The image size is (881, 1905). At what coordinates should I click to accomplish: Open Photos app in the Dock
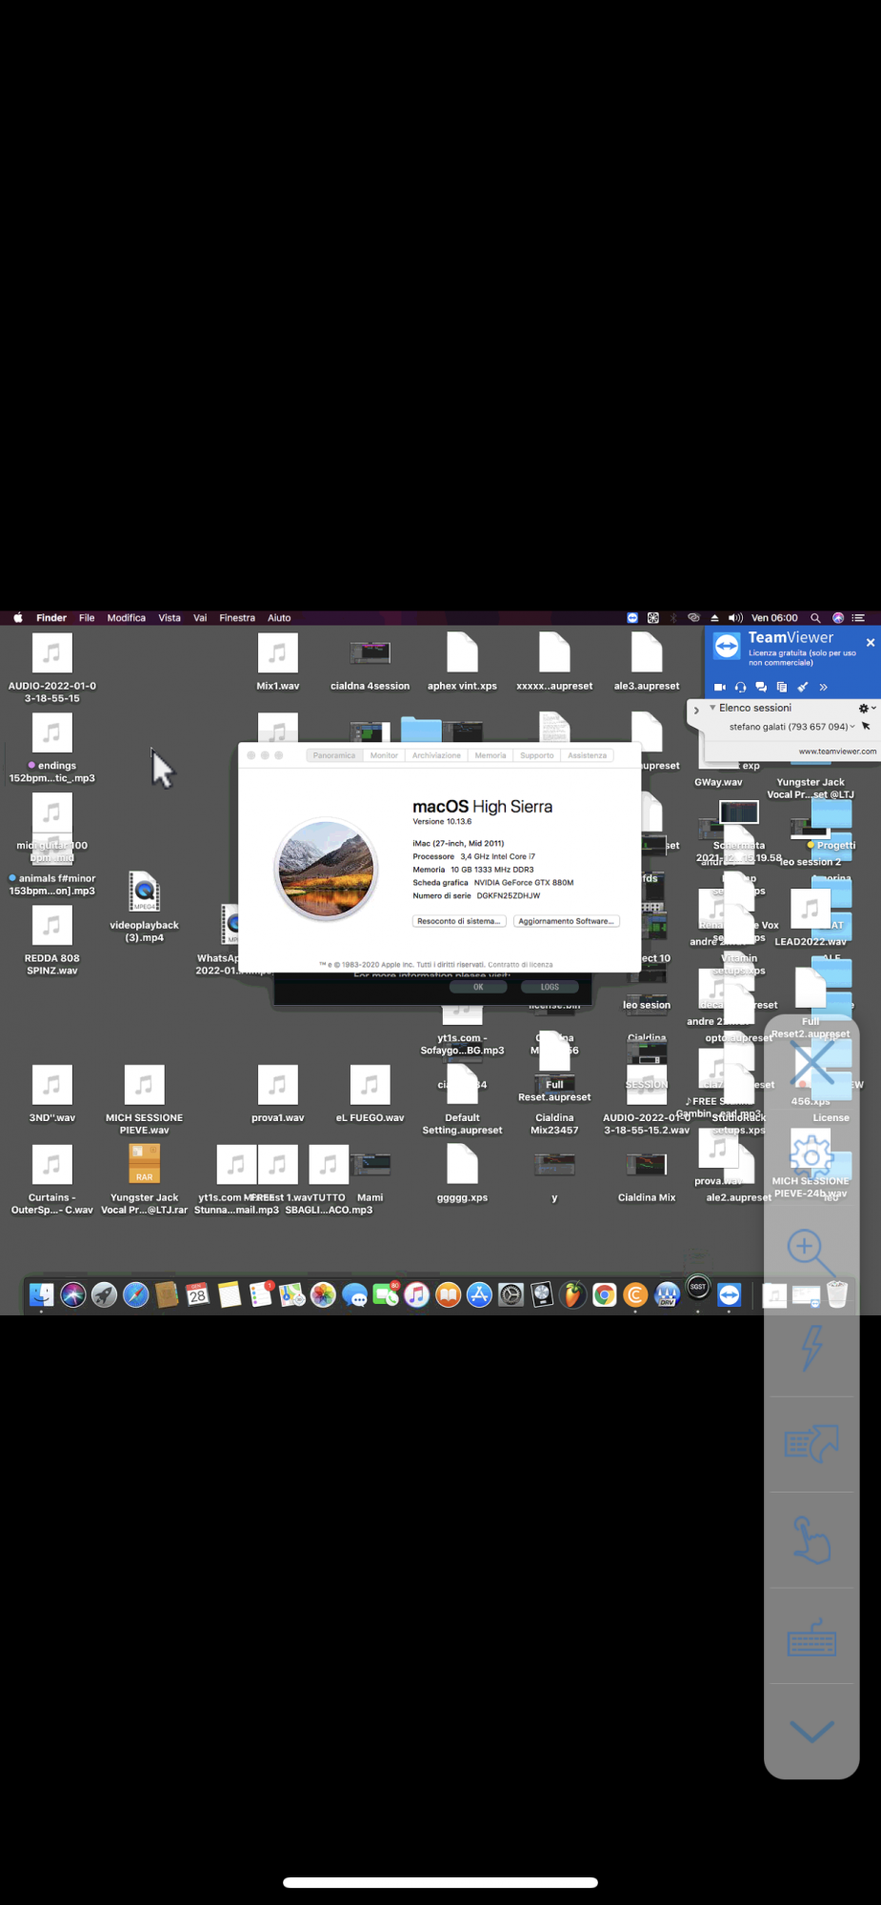(323, 1294)
